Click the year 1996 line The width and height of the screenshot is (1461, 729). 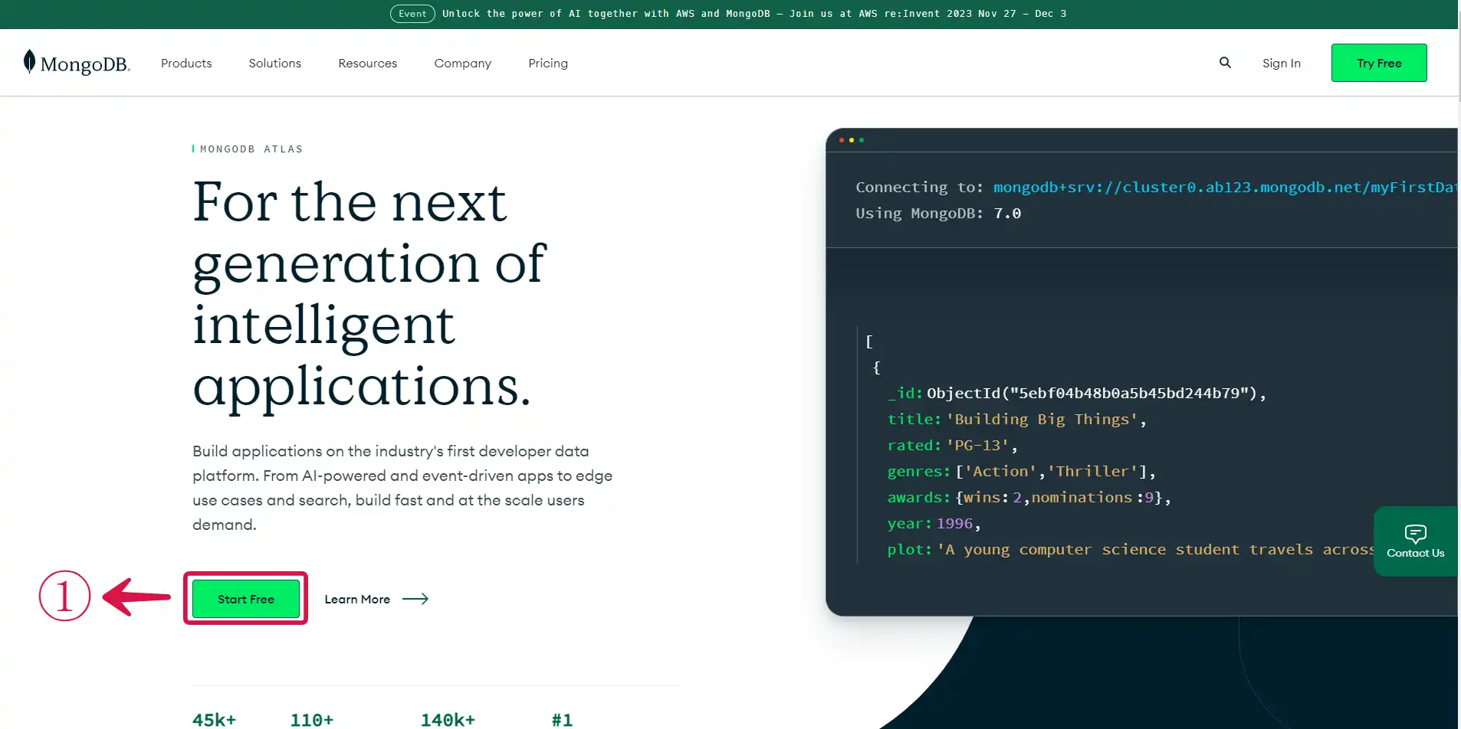(934, 524)
